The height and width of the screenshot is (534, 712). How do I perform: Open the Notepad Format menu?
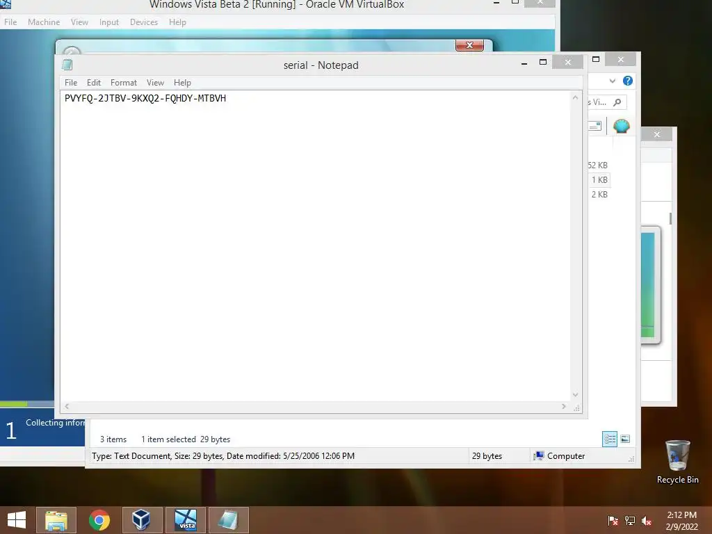tap(124, 83)
